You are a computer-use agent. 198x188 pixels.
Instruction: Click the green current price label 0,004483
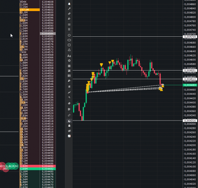pos(190,85)
